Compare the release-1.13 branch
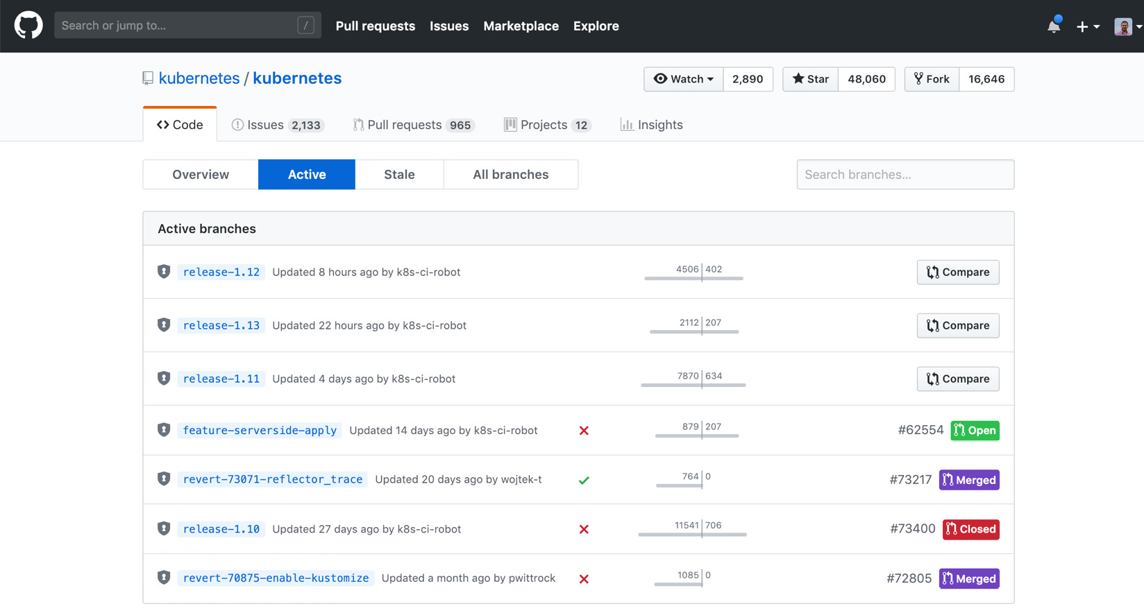The image size is (1144, 613). [958, 325]
